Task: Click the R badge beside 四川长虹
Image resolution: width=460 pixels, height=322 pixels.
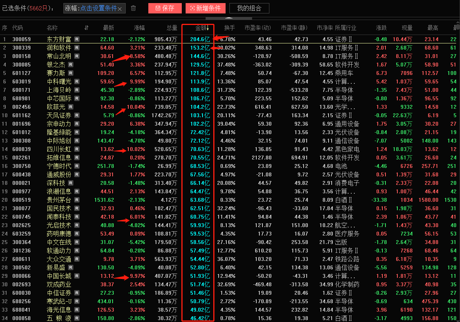Action: pyautogui.click(x=76, y=149)
